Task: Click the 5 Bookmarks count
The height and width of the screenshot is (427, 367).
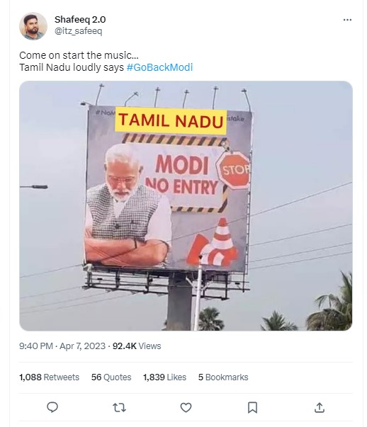Action: coord(223,377)
